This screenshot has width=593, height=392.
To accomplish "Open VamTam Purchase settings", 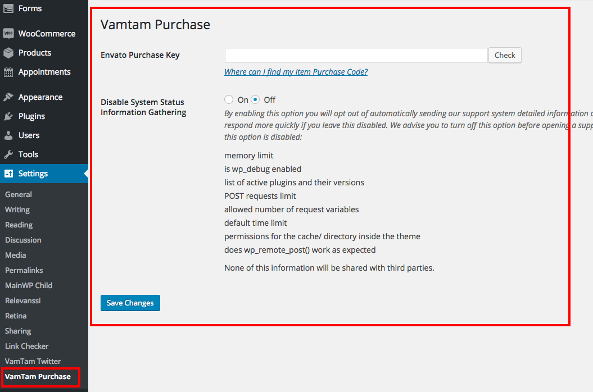I will coord(38,376).
